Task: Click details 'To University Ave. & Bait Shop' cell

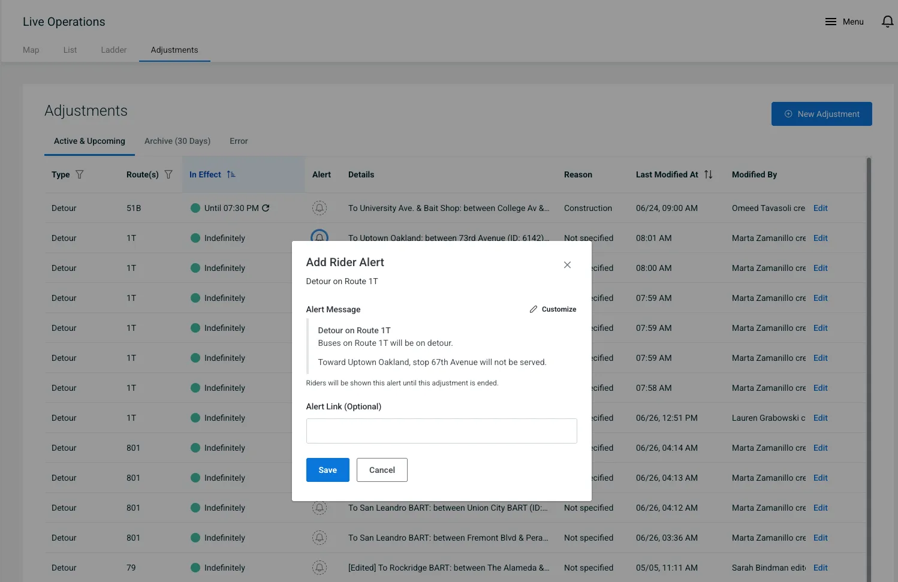Action: pyautogui.click(x=449, y=208)
